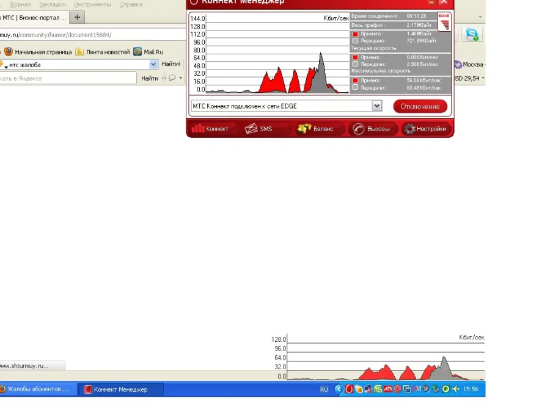Open the Начальная страница bookmark
550x412 pixels.
38,52
